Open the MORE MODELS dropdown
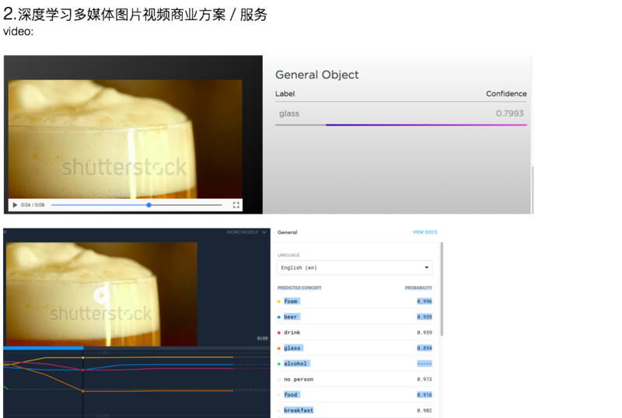 point(246,232)
